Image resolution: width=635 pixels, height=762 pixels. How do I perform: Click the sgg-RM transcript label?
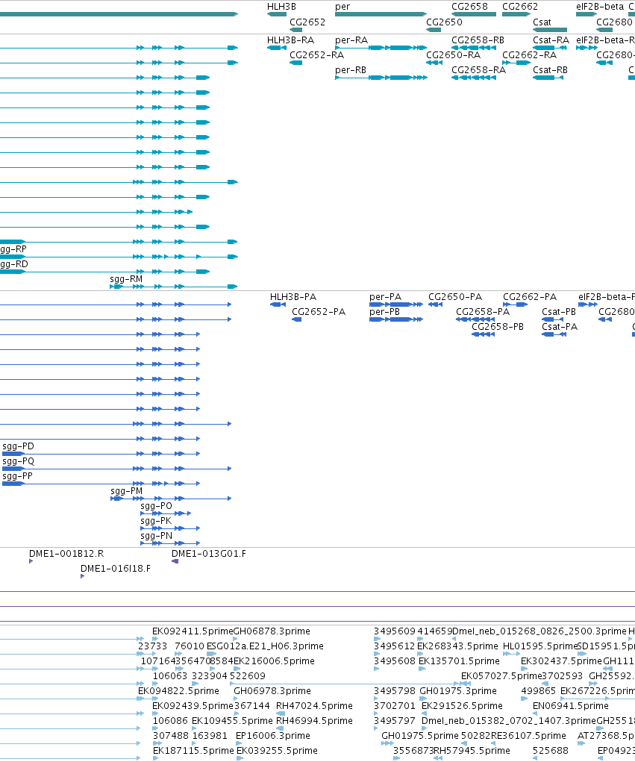click(x=126, y=279)
